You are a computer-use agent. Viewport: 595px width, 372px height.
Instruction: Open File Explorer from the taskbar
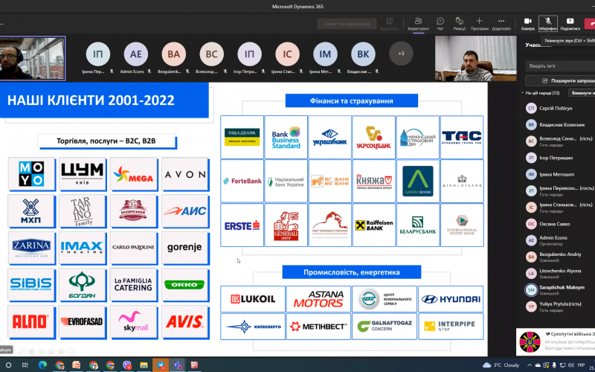tap(144, 365)
